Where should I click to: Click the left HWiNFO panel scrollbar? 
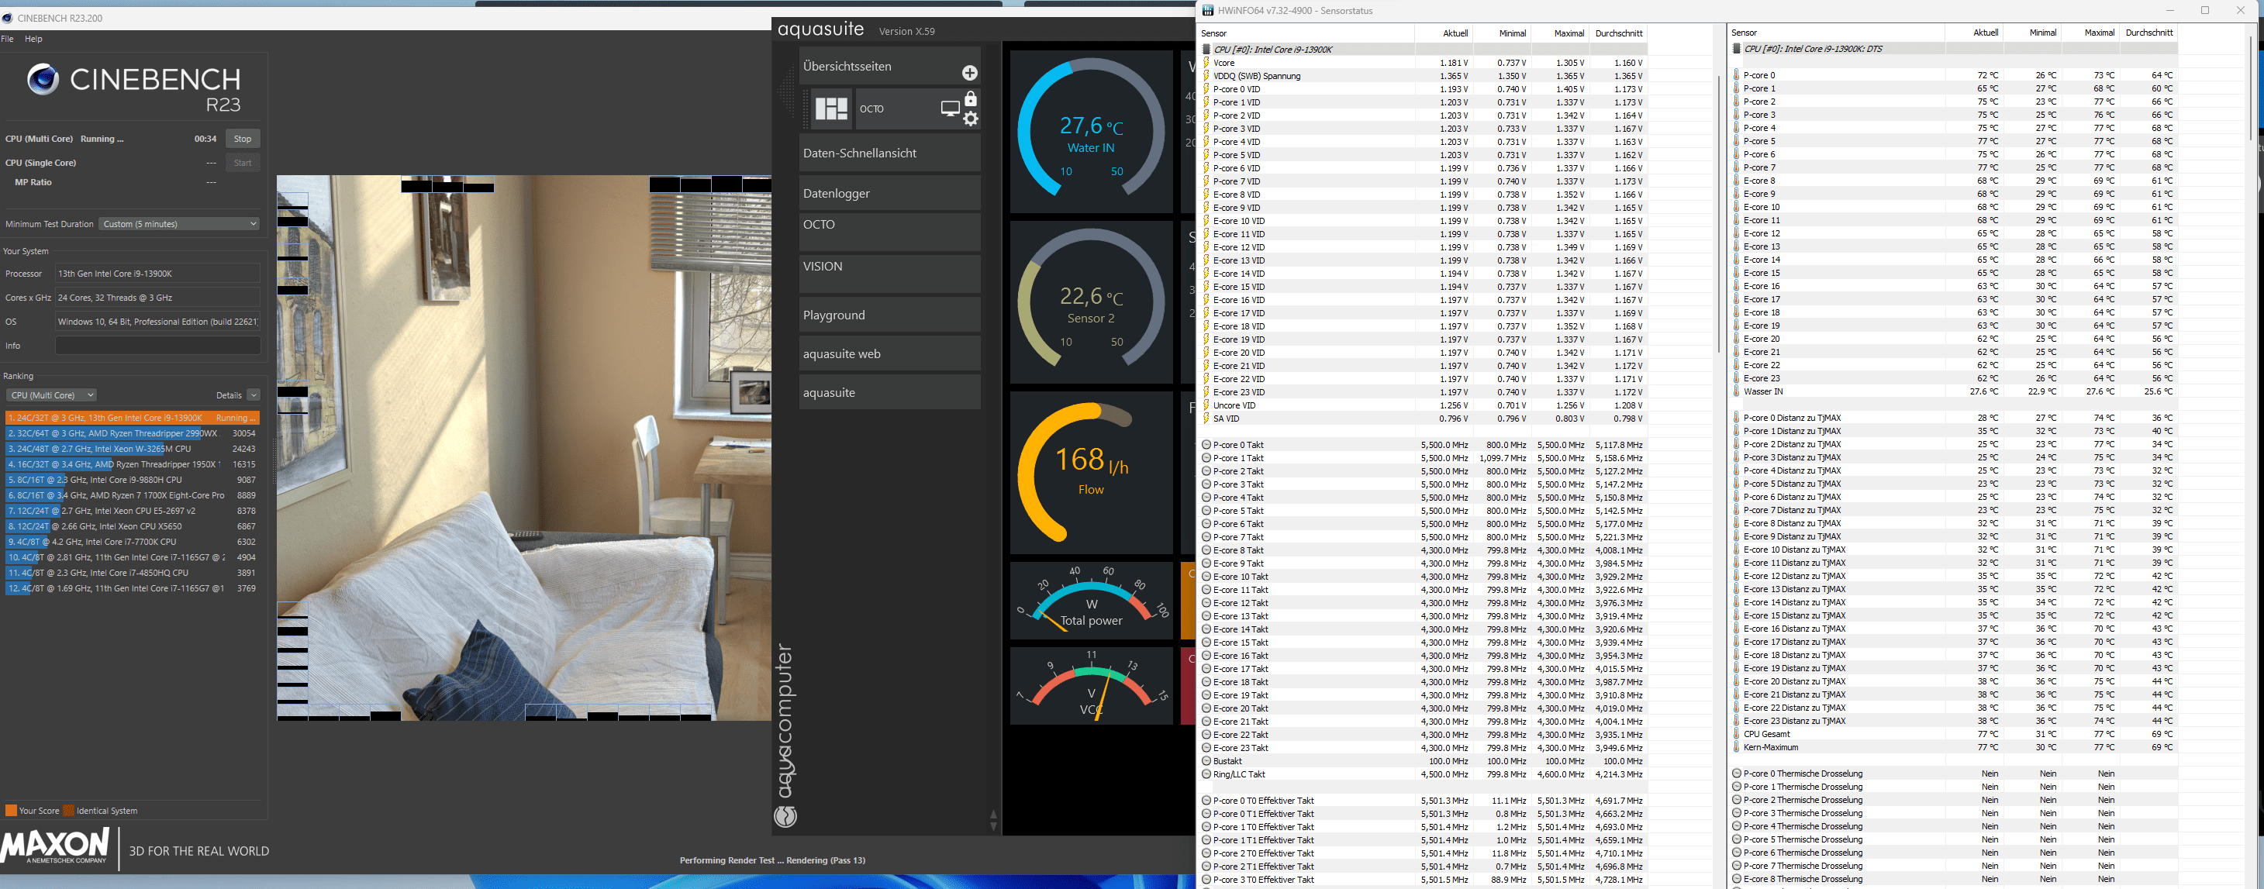point(1718,215)
